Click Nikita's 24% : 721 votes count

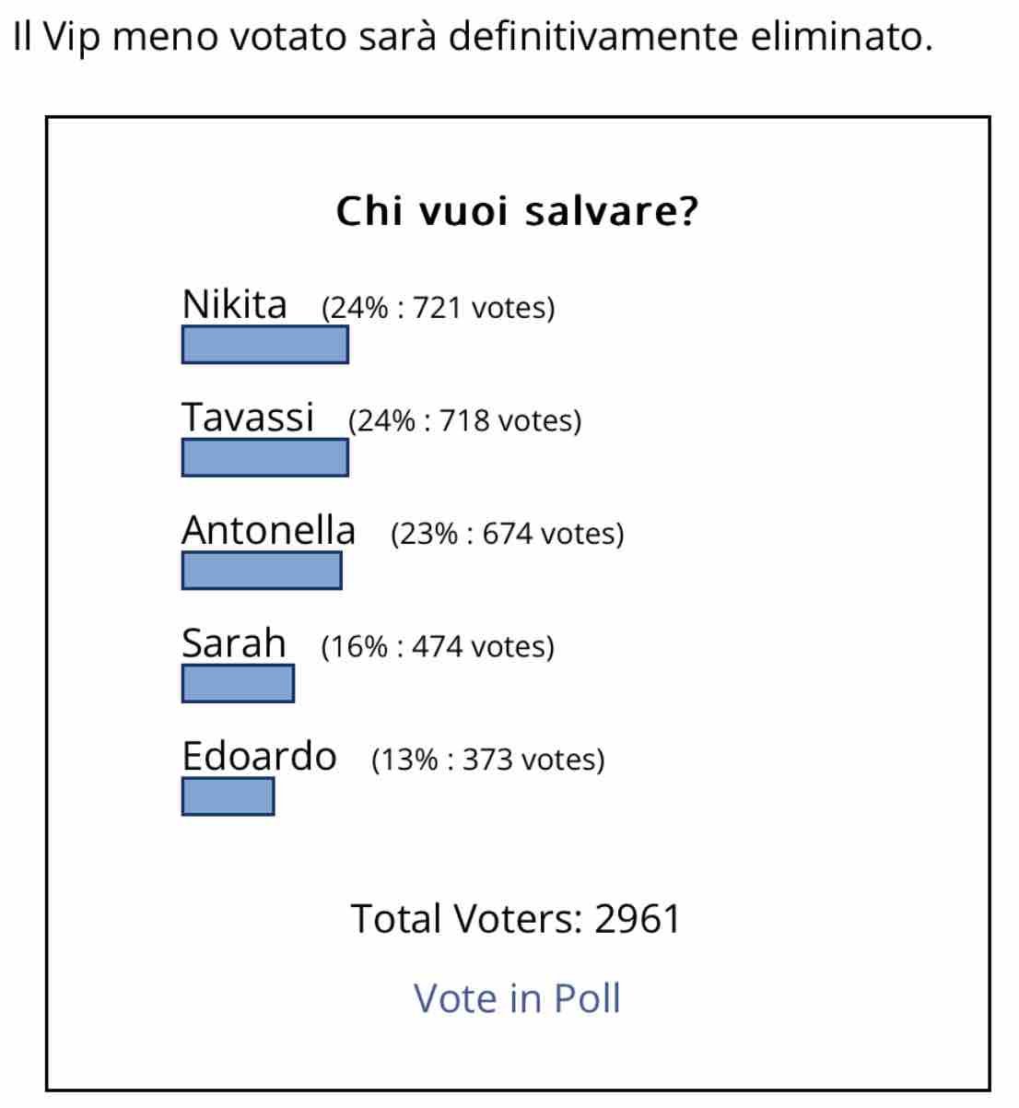pyautogui.click(x=439, y=308)
